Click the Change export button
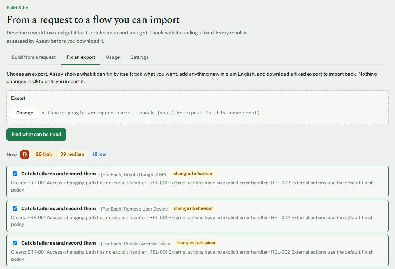The image size is (395, 269). click(25, 113)
